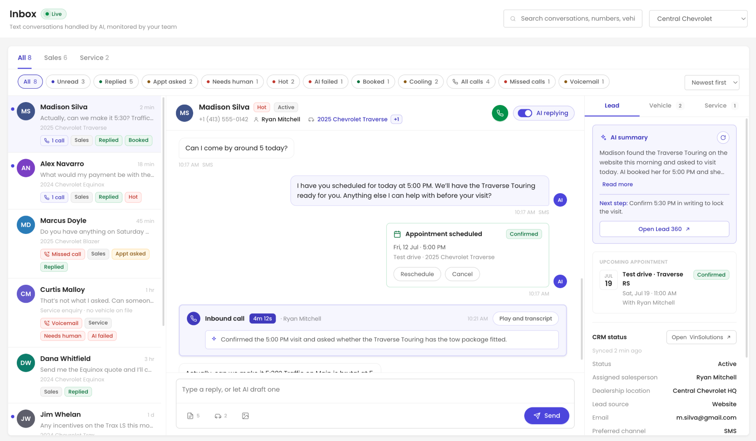Click the search magnifier icon

[x=513, y=18]
